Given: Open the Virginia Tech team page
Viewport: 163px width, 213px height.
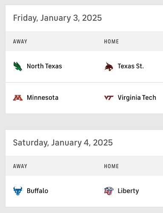Looking at the screenshot, I should [137, 98].
